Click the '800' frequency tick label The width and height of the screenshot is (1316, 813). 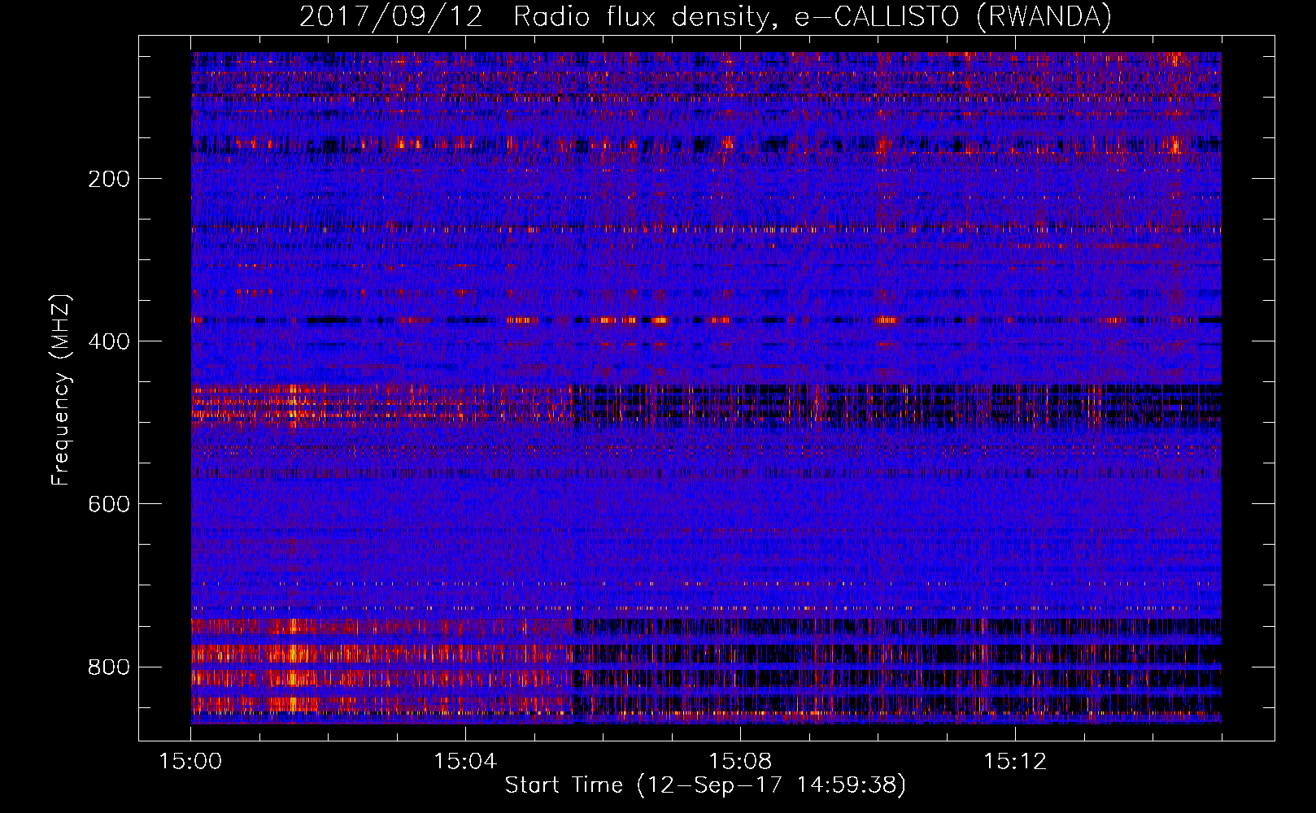click(x=109, y=667)
